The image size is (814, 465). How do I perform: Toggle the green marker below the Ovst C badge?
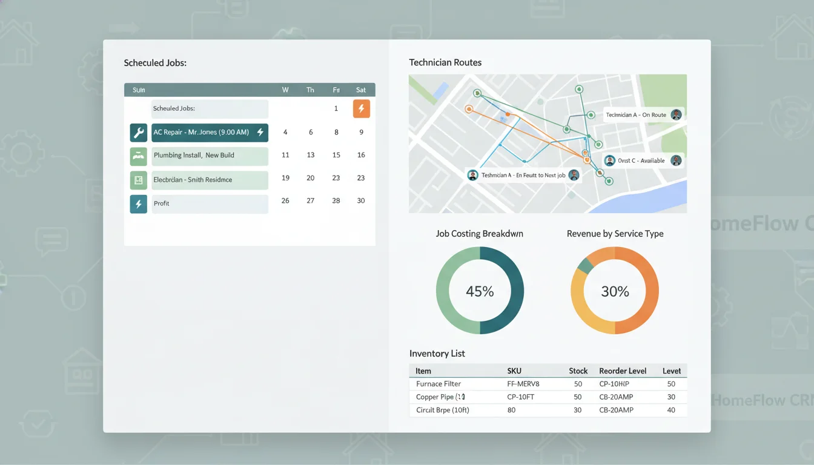pyautogui.click(x=608, y=181)
